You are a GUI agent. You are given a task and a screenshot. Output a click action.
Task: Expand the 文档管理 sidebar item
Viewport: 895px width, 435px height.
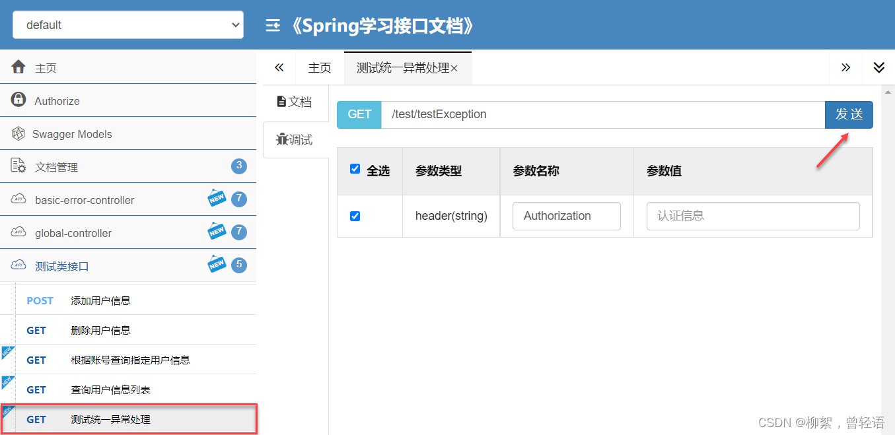pos(128,166)
